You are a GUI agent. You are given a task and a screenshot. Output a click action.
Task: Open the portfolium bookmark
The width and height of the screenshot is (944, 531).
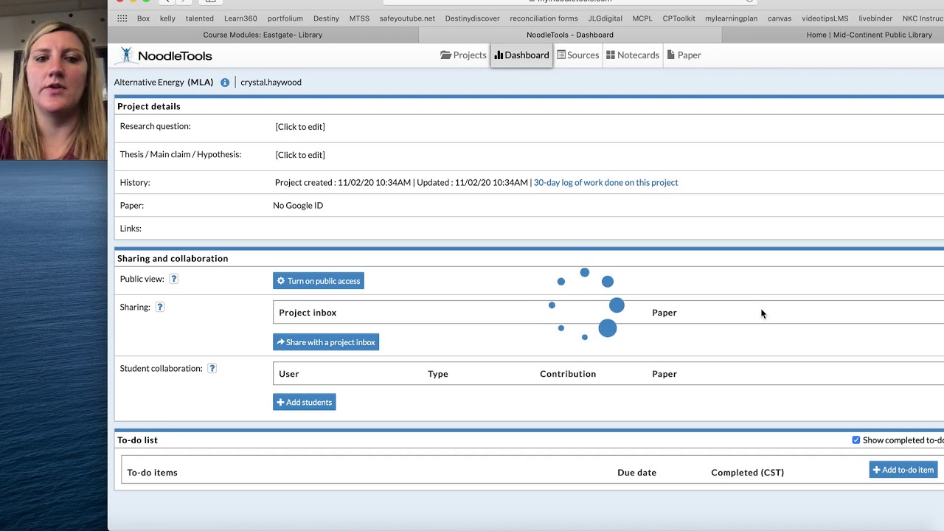coord(285,18)
